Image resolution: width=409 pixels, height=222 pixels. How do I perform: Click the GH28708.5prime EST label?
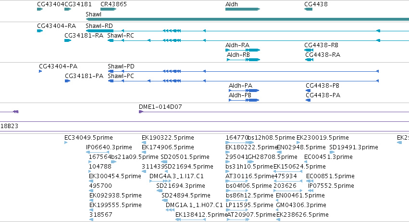273,157
